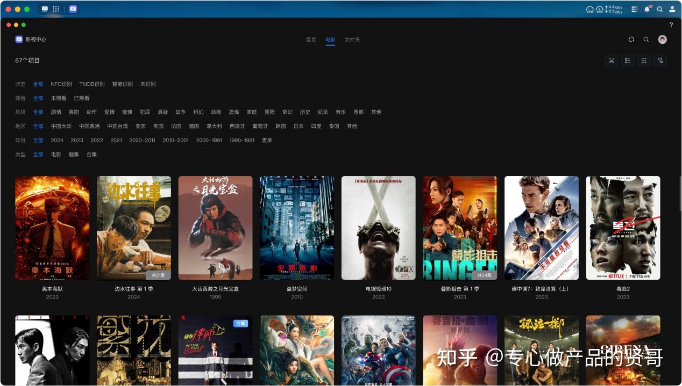682x386 pixels.
Task: Switch to the 文件夹 tab
Action: click(352, 40)
